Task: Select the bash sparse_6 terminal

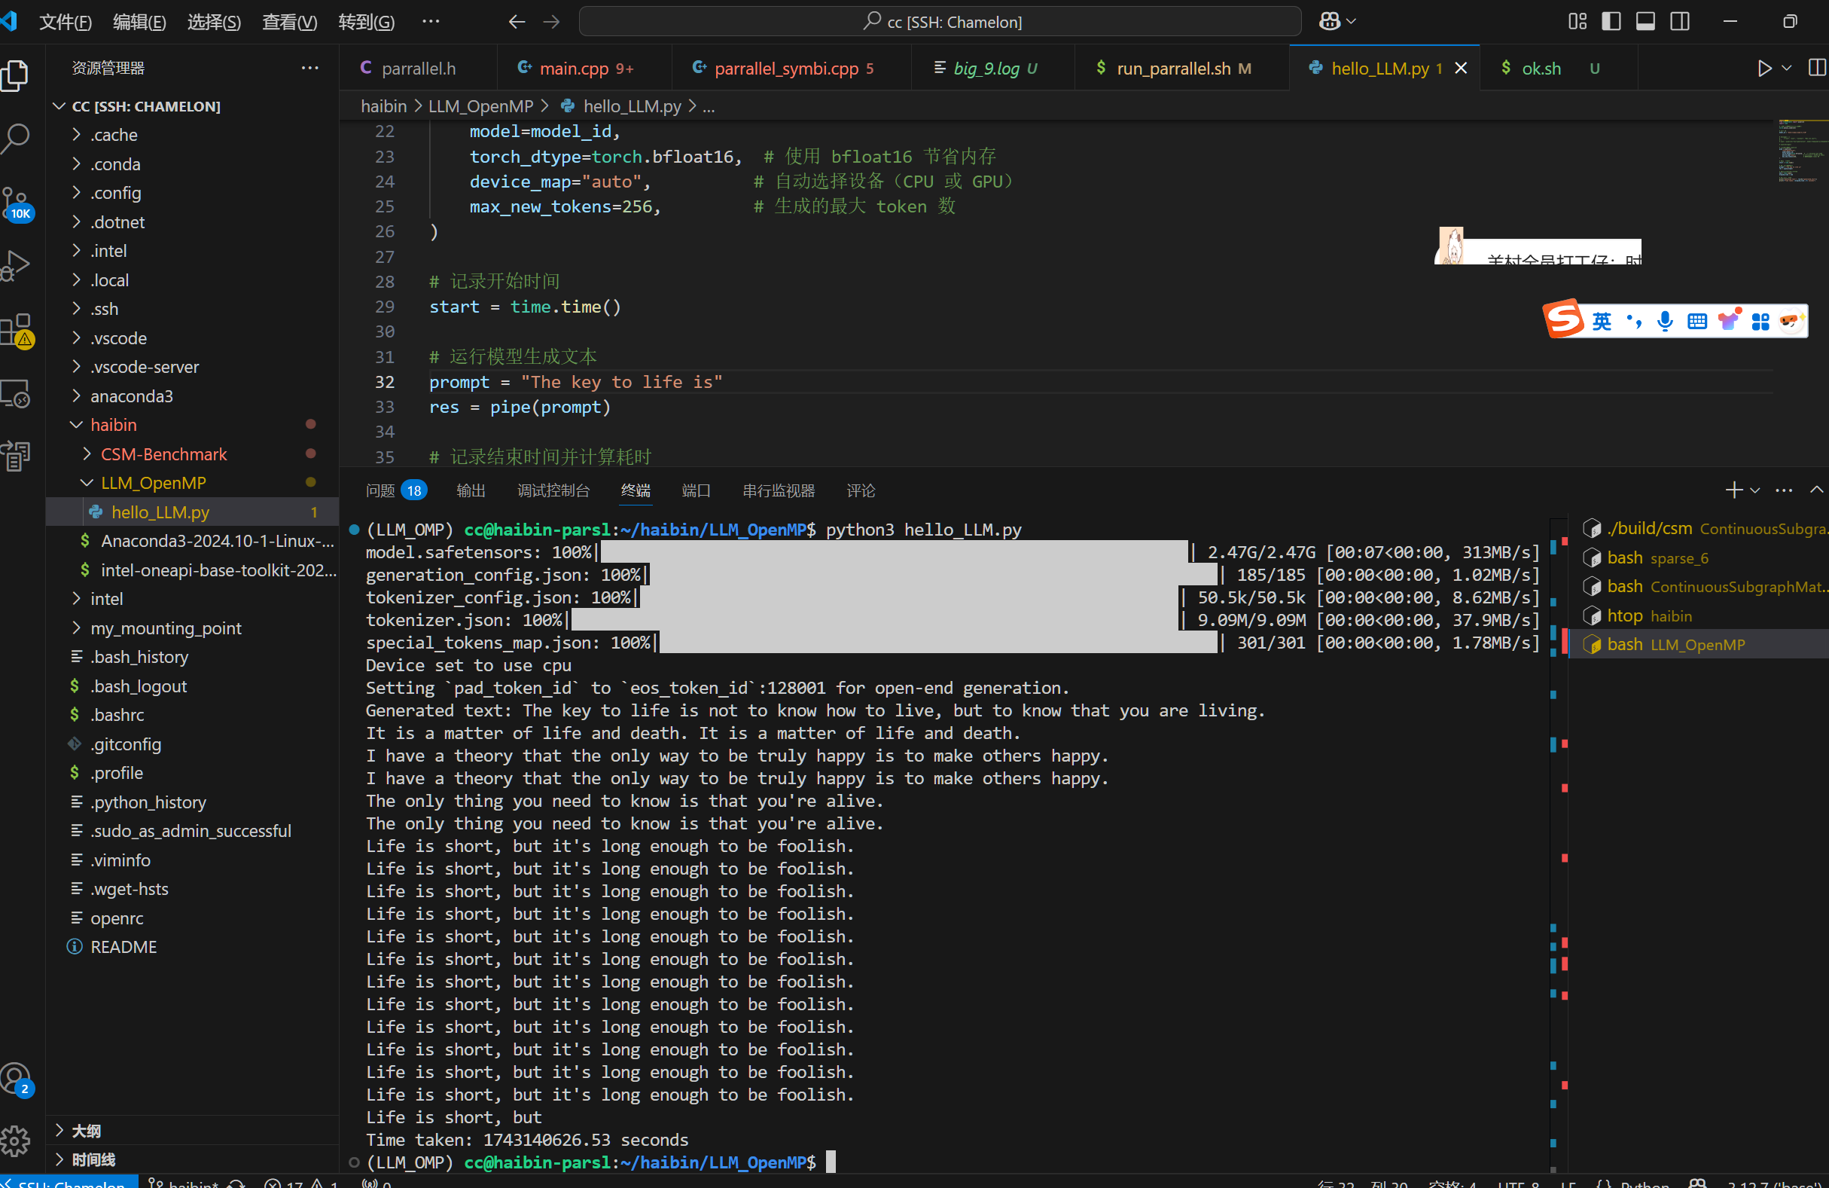Action: coord(1699,557)
